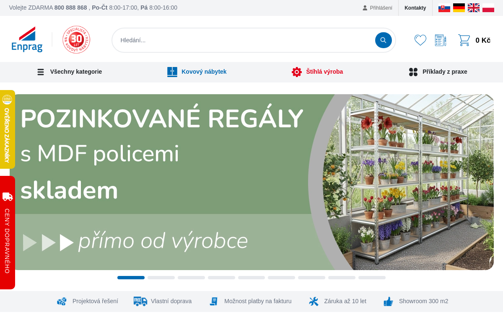
Task: Switch to the English flag language
Action: tap(473, 8)
